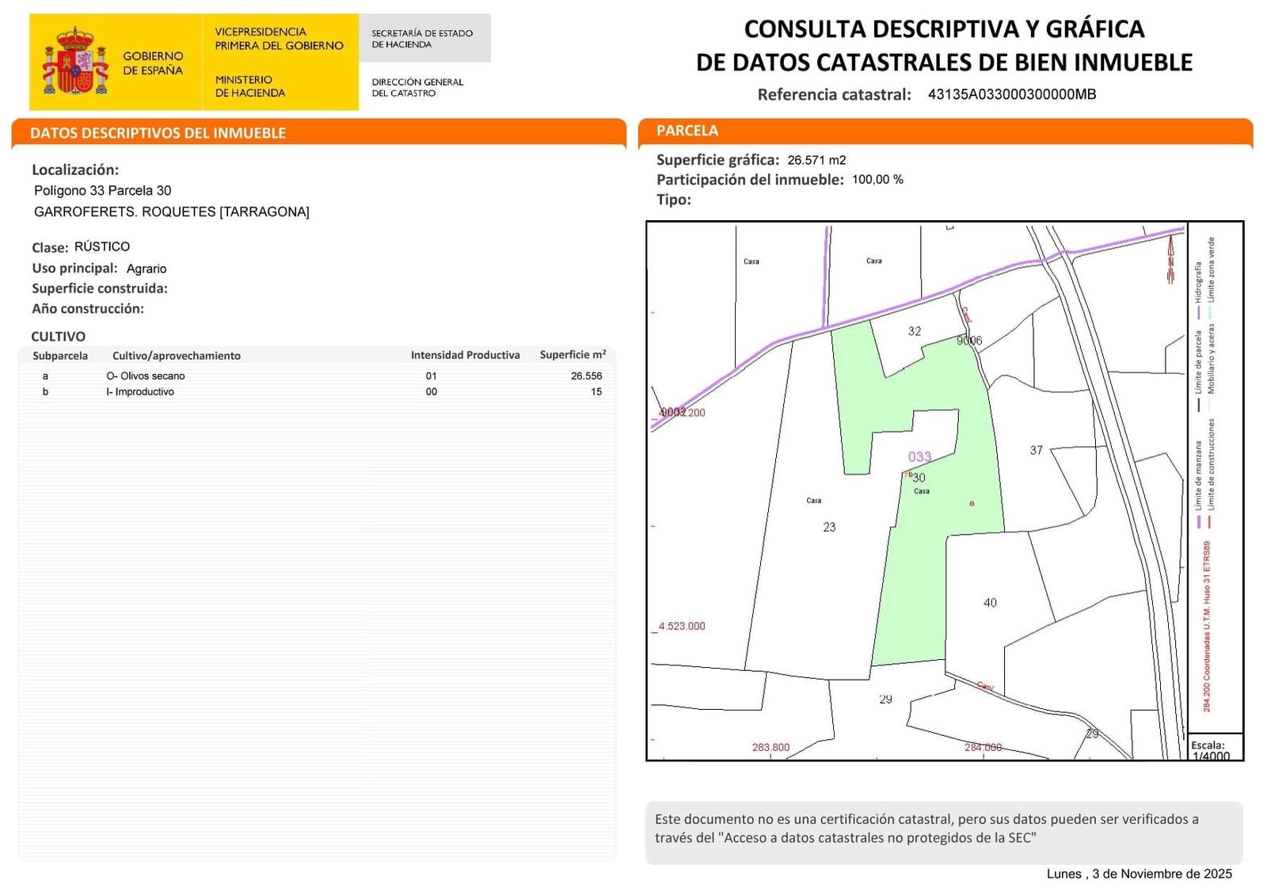Click the Dirección General del Catastro logo
Image resolution: width=1267 pixels, height=896 pixels.
coord(417,87)
